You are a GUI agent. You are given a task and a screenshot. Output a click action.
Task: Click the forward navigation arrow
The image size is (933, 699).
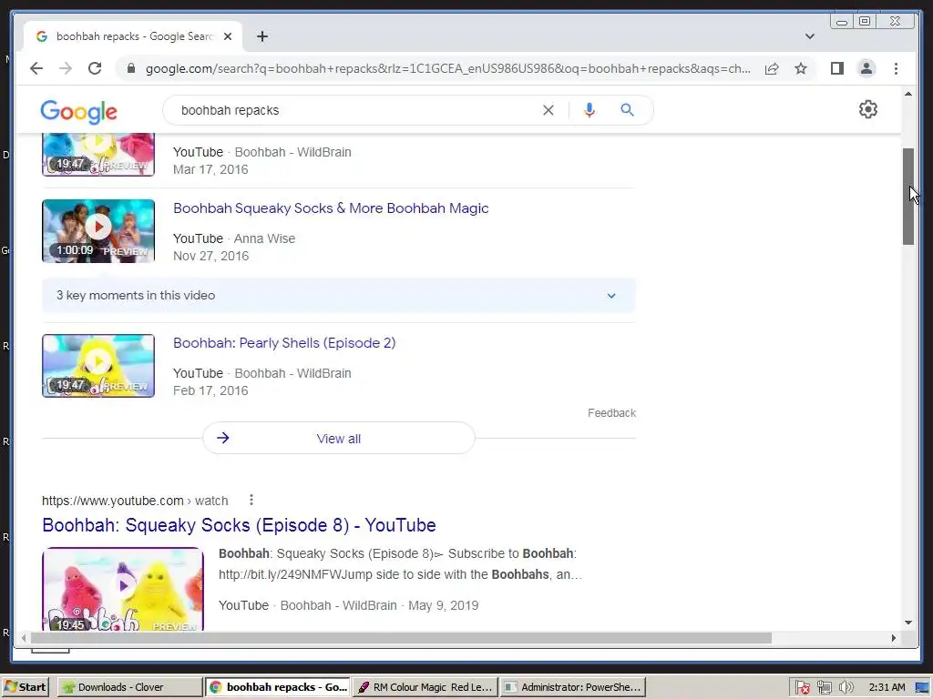[x=66, y=68]
